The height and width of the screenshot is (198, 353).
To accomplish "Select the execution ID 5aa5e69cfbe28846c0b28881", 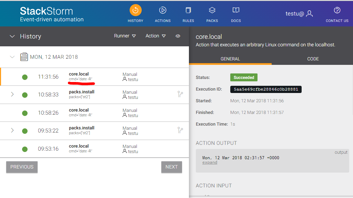I will click(266, 89).
